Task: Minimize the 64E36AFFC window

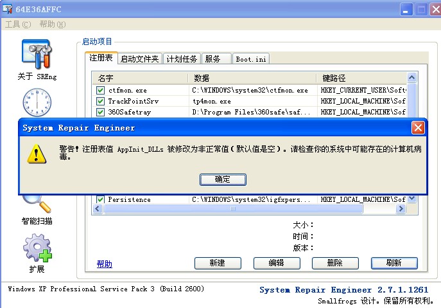Action: (406, 10)
